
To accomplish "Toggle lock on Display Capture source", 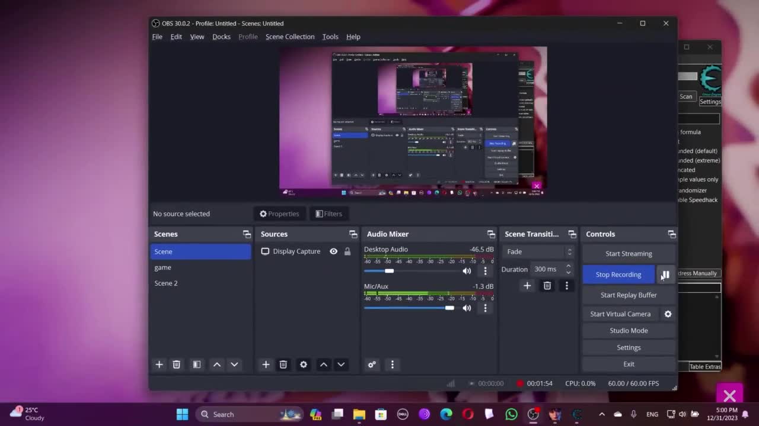I will [347, 251].
